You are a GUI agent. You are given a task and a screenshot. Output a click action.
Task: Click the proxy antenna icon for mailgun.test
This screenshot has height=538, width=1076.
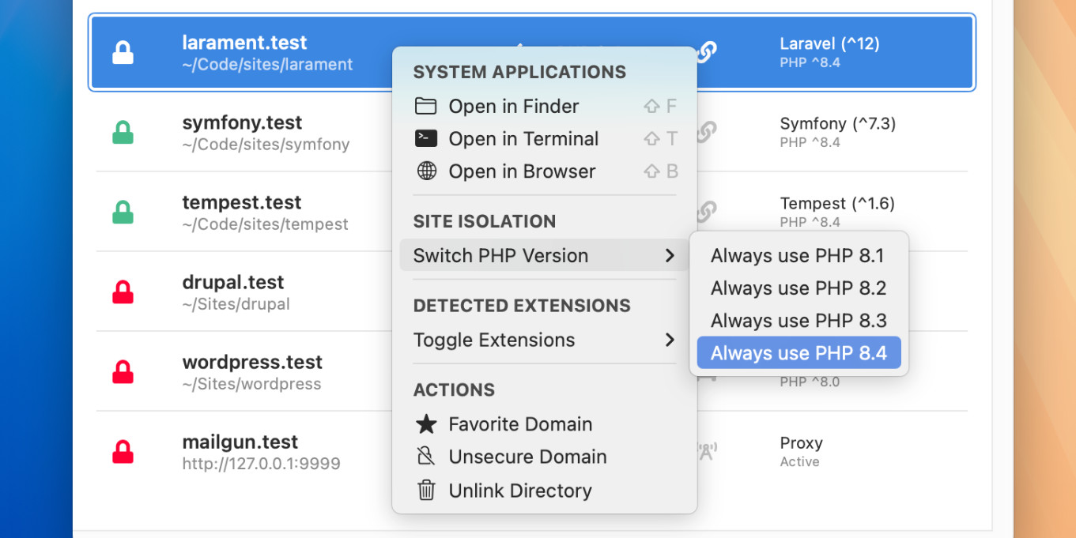click(706, 451)
